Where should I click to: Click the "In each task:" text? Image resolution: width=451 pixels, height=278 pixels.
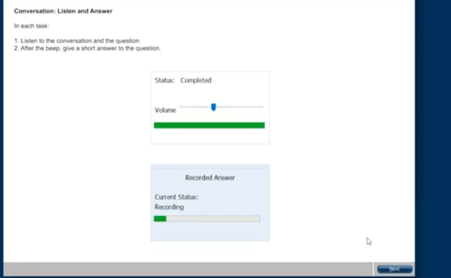pos(32,26)
